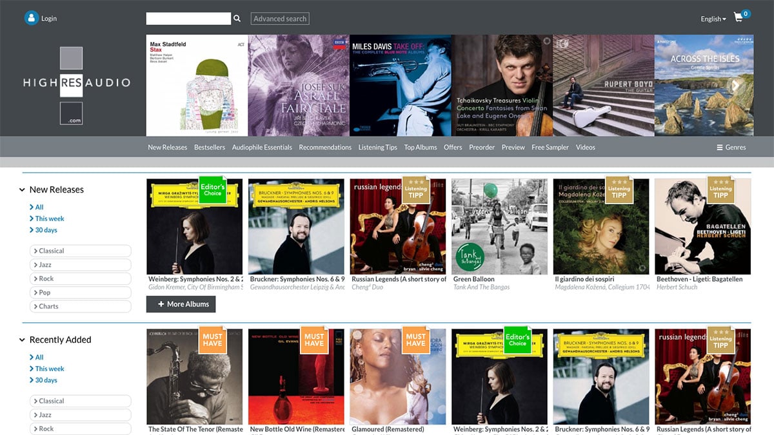The height and width of the screenshot is (435, 774).
Task: Click the Login link
Action: tap(49, 19)
